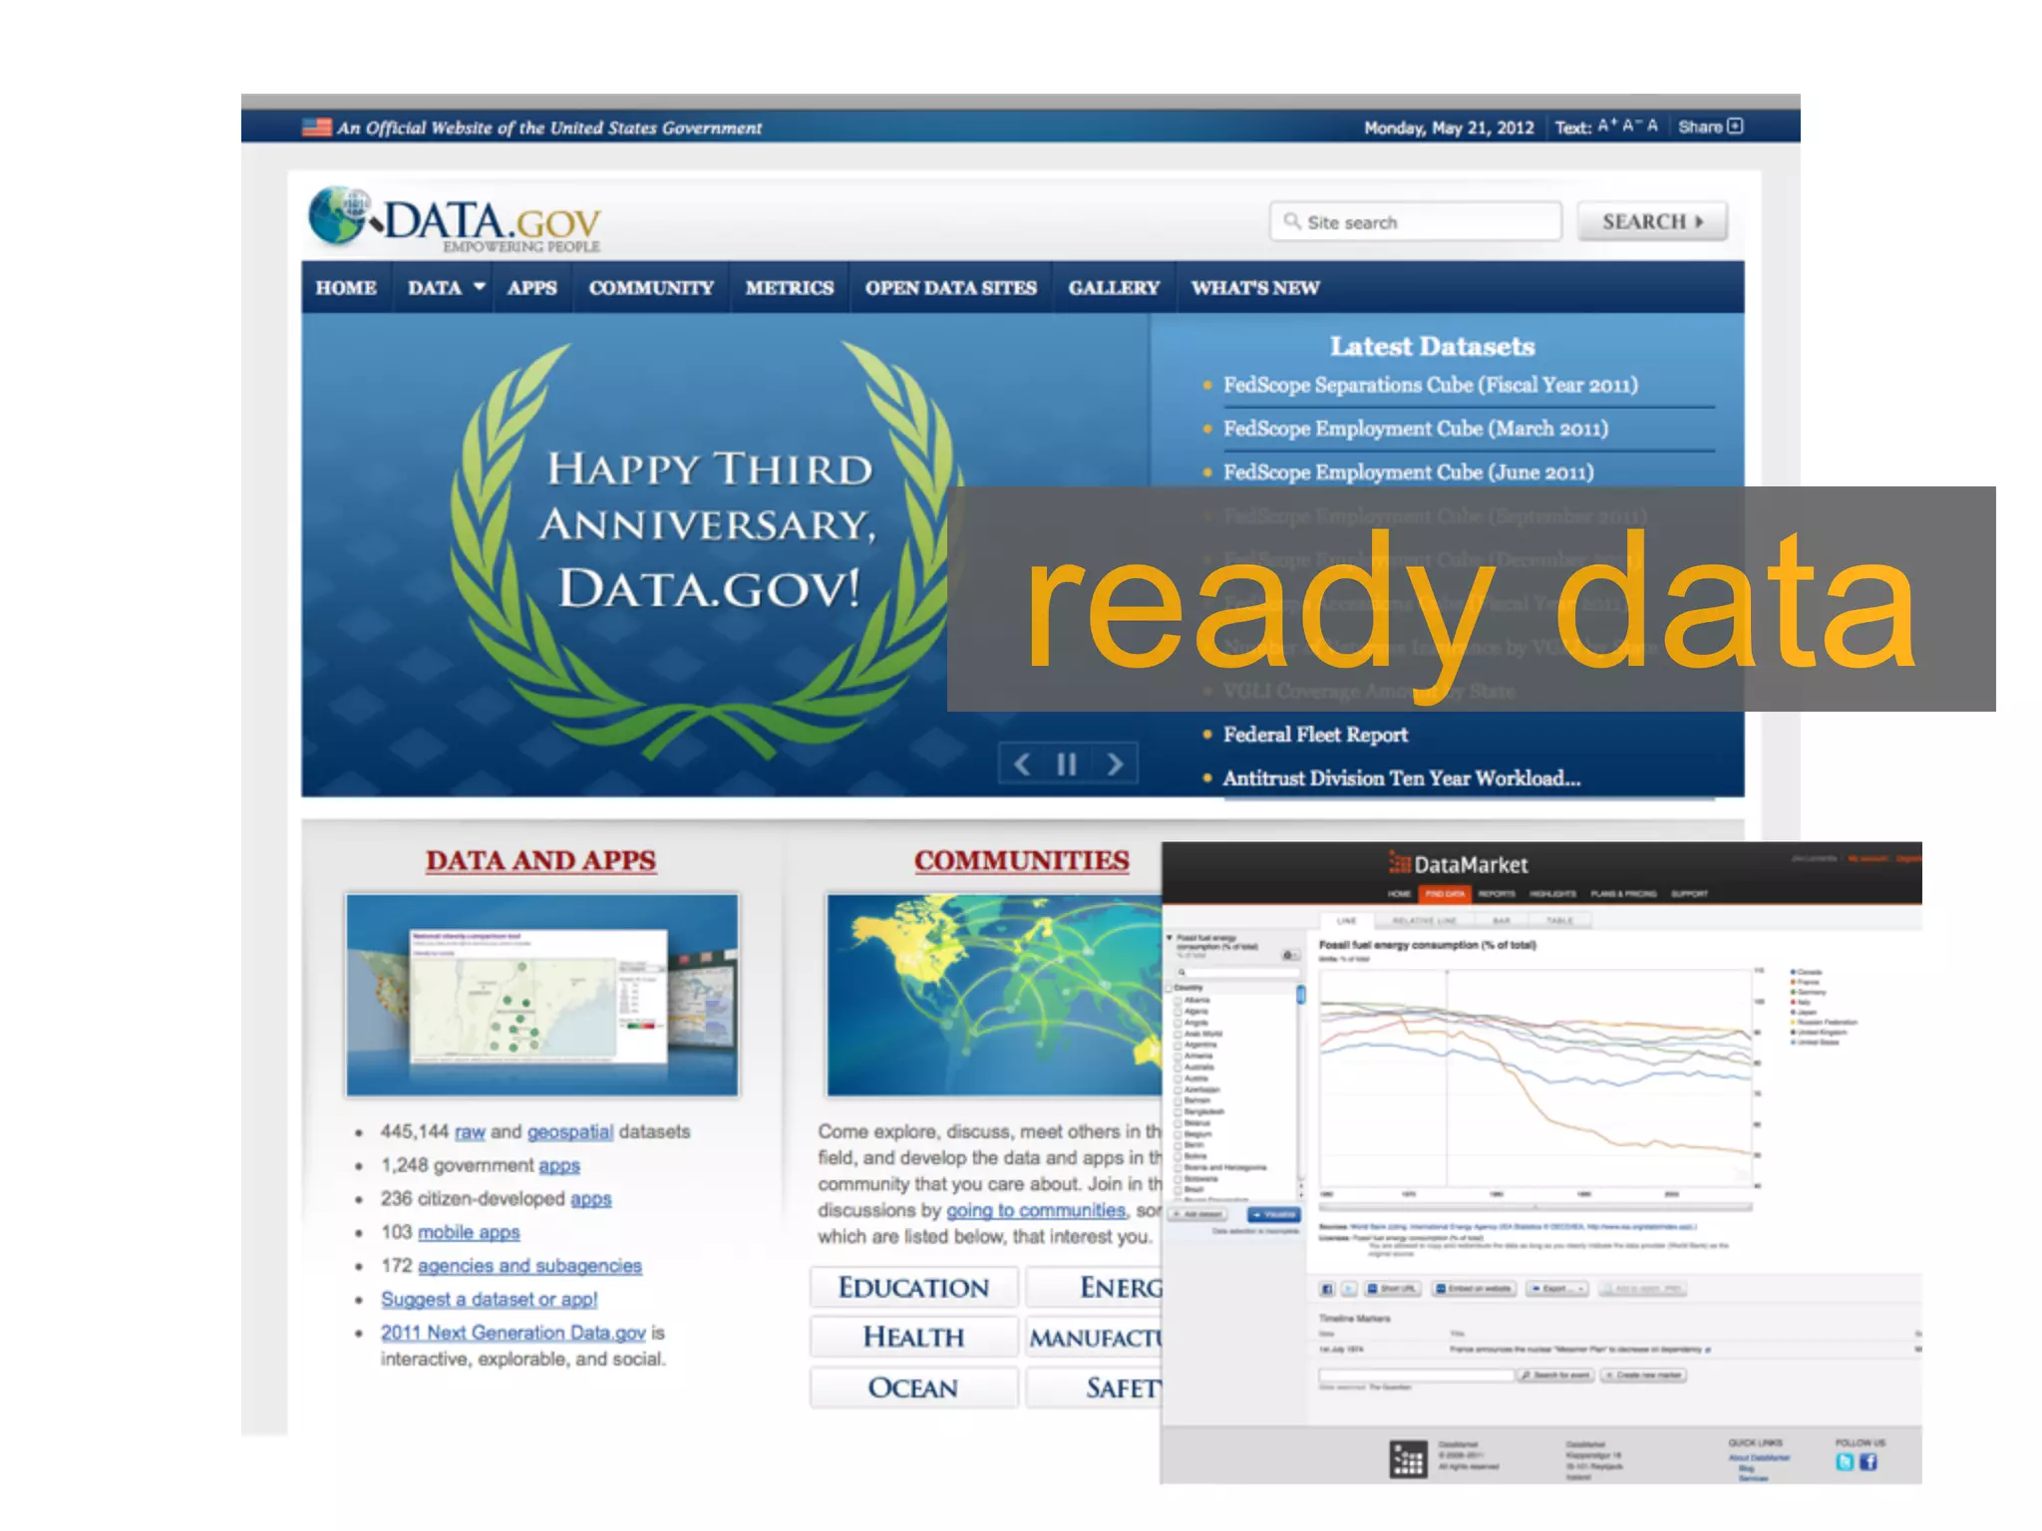The height and width of the screenshot is (1531, 2042).
Task: Tick the Angola checkbox
Action: [x=1178, y=1023]
